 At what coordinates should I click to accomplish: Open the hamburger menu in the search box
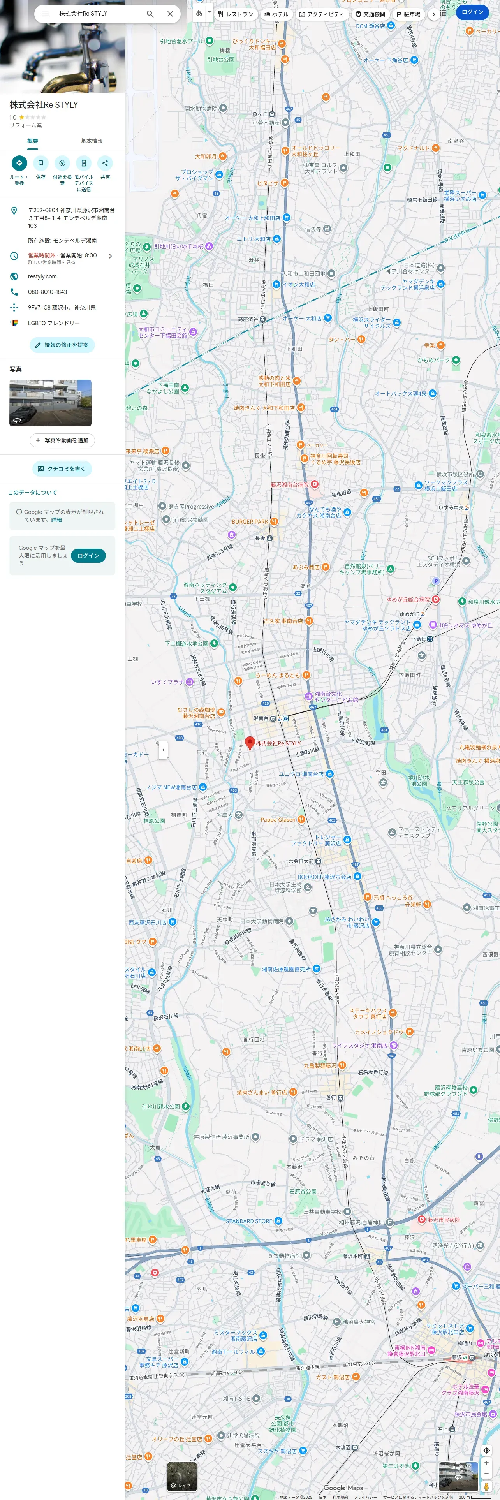(45, 14)
